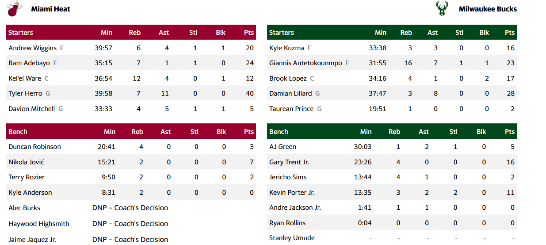This screenshot has width=546, height=245.
Task: Click Duncan Robinson in Heat bench
Action: [34, 147]
